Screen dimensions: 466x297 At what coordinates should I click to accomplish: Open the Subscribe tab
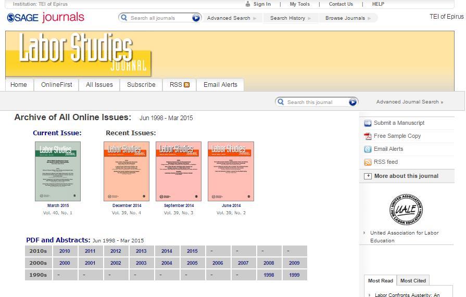pos(141,85)
